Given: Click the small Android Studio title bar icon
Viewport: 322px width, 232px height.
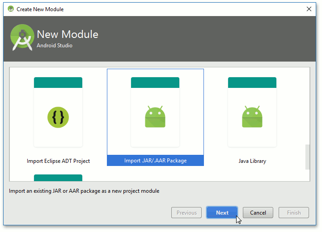Looking at the screenshot, I should coord(11,9).
